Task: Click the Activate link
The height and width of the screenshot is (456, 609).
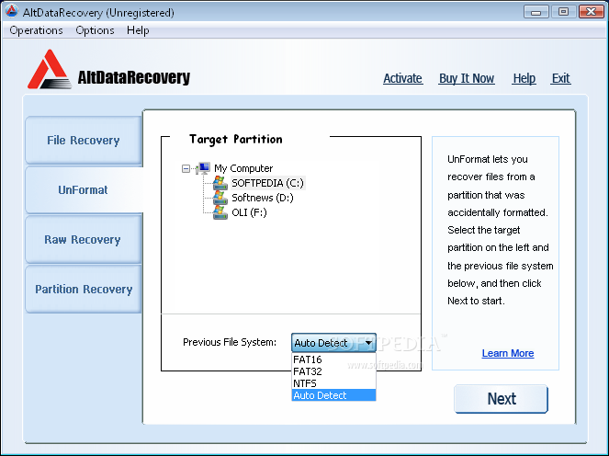Action: 402,78
